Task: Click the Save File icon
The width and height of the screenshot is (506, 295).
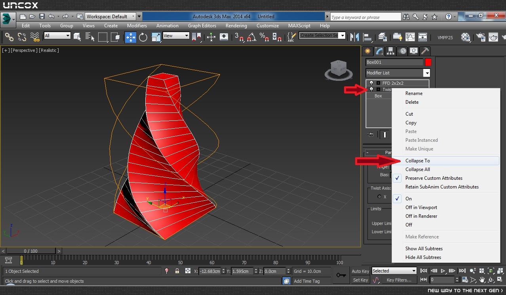Action: tap(42, 16)
